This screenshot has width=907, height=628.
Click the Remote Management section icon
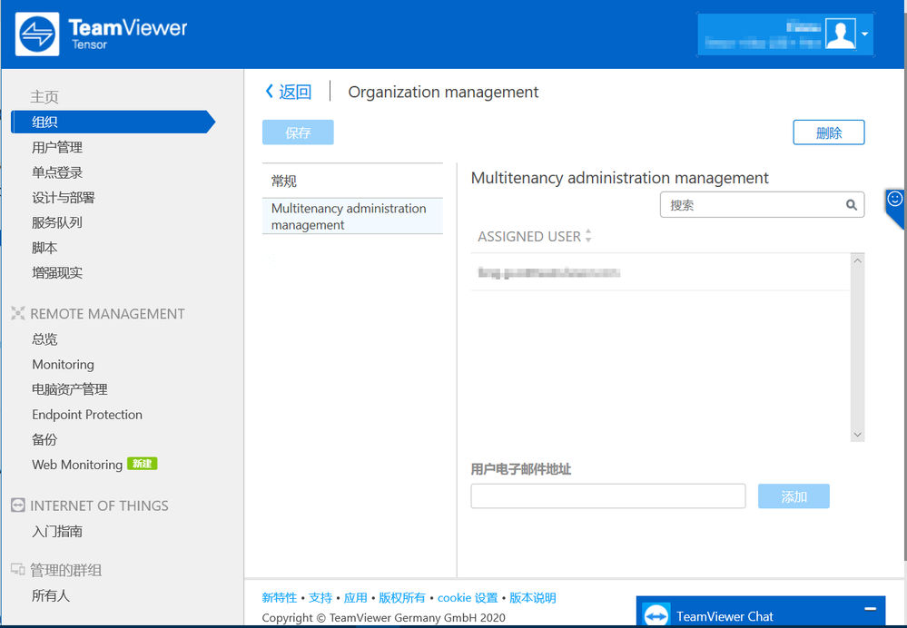(x=18, y=313)
